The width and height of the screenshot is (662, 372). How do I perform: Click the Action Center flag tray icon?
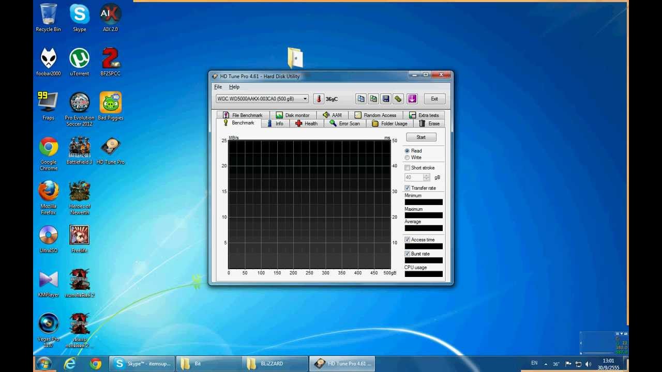pyautogui.click(x=568, y=364)
